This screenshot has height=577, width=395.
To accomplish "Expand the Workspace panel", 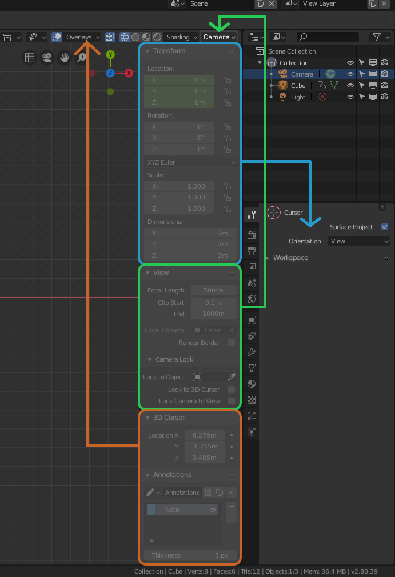I will coord(290,258).
